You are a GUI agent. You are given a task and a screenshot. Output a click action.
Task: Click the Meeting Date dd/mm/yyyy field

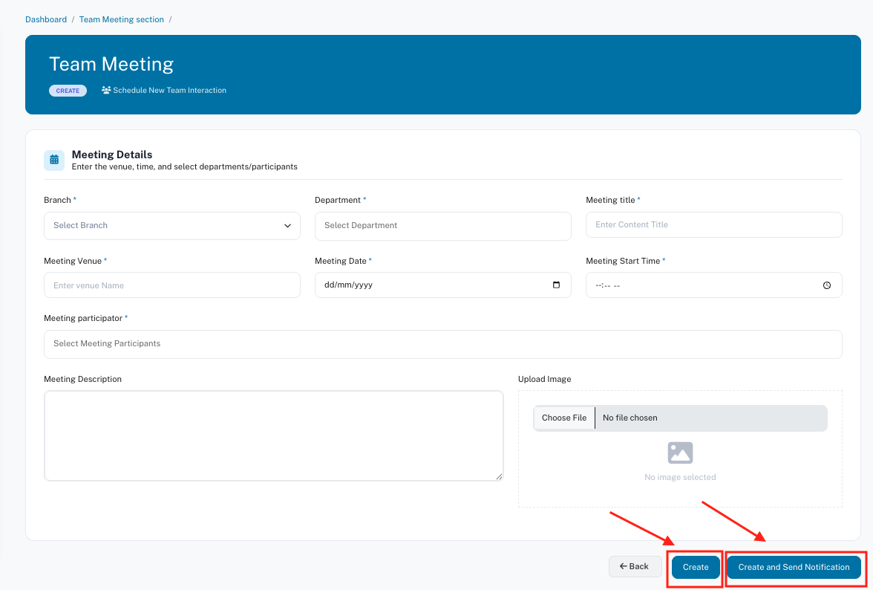coord(431,285)
